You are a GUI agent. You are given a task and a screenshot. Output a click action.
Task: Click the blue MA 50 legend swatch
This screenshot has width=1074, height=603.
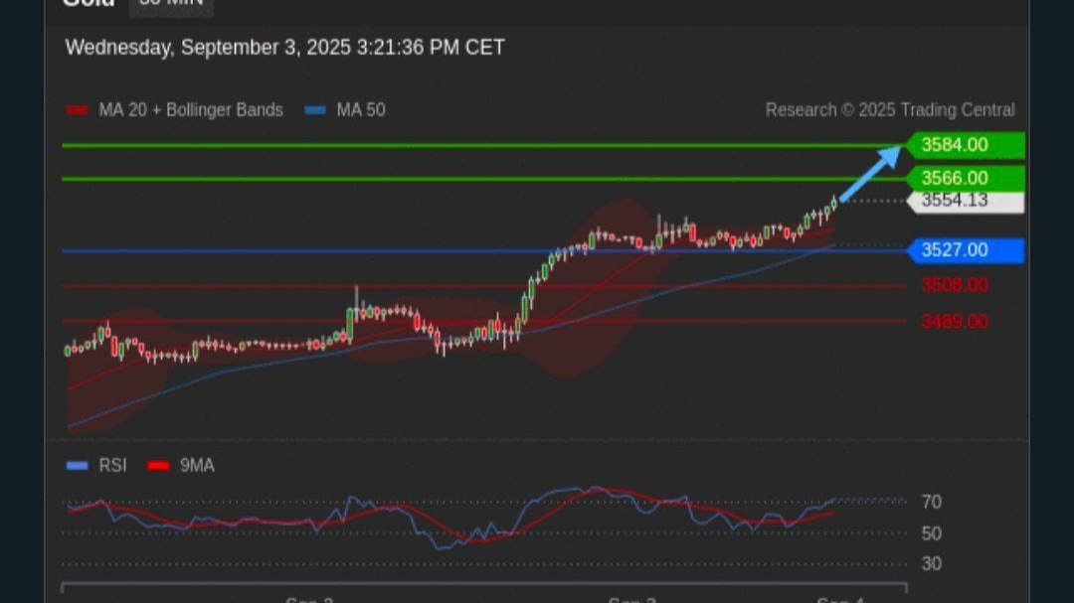(315, 110)
